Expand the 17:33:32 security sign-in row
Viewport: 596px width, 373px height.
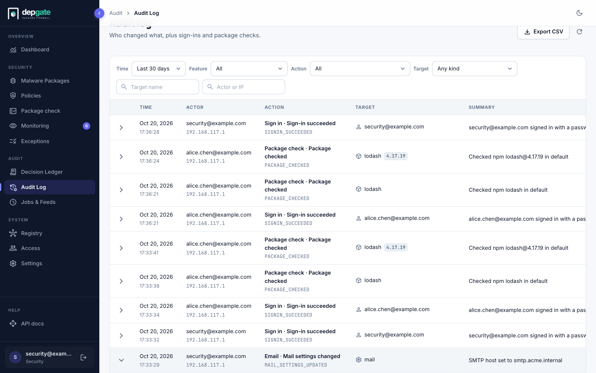(121, 336)
